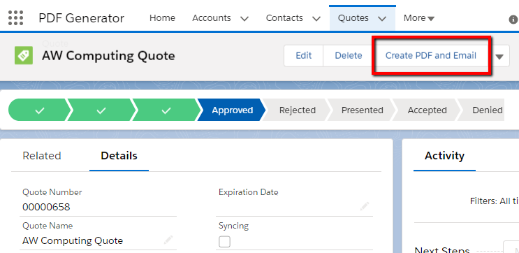Click the Create PDF and Email button
Image resolution: width=519 pixels, height=253 pixels.
point(430,56)
